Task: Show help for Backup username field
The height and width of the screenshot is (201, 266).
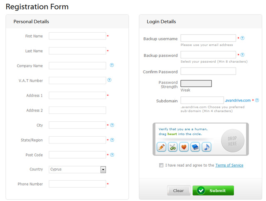Action: tap(242, 38)
